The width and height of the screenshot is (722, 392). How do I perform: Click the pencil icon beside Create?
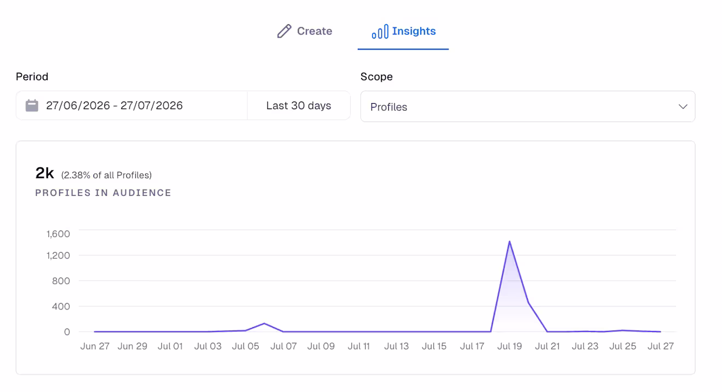pyautogui.click(x=284, y=31)
